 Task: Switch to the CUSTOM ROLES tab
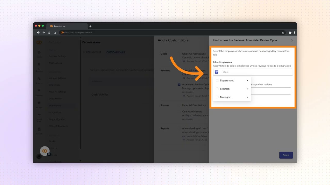point(116,52)
